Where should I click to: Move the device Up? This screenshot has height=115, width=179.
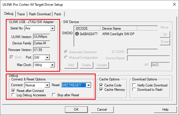pos(165,34)
